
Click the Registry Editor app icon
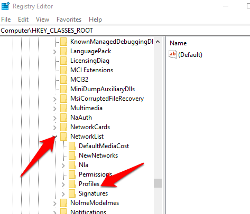pos(5,6)
